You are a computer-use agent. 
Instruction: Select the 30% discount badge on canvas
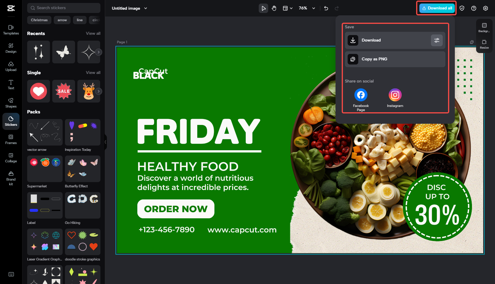[x=437, y=207]
